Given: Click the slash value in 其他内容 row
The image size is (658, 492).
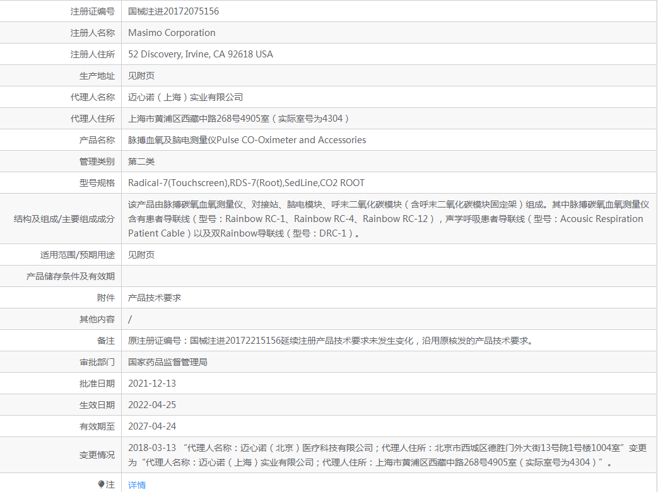Looking at the screenshot, I should point(130,319).
